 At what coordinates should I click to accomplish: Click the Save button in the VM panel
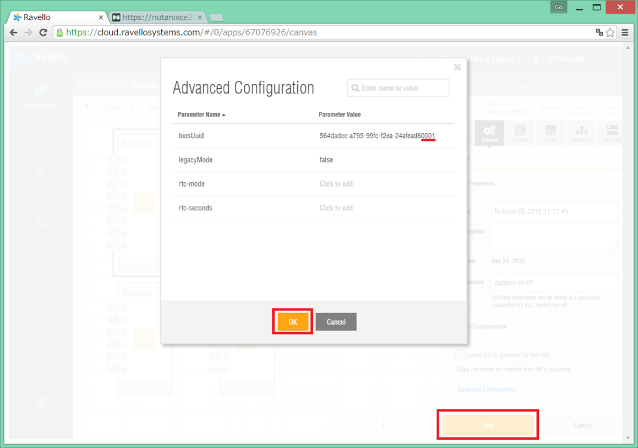488,425
